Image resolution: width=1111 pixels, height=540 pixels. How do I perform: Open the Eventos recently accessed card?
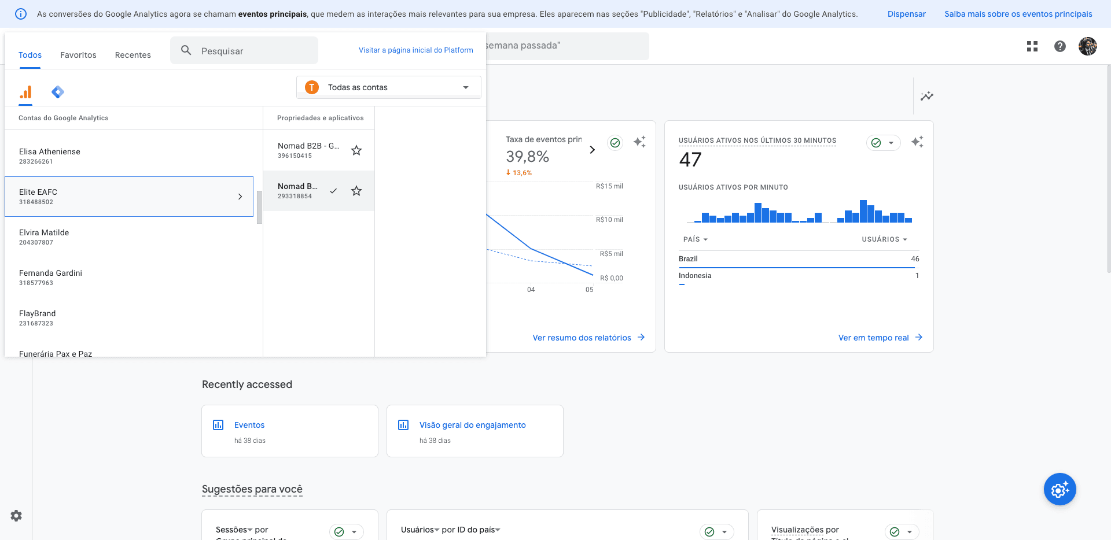[290, 431]
